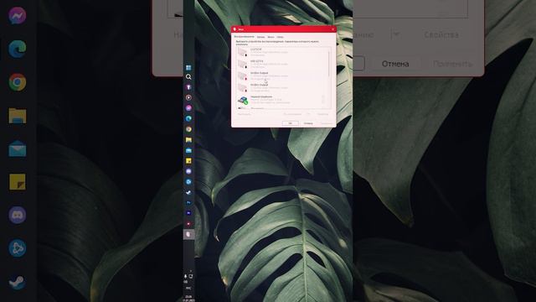Switch to the Связь tab
The height and width of the screenshot is (302, 536).
click(x=281, y=37)
